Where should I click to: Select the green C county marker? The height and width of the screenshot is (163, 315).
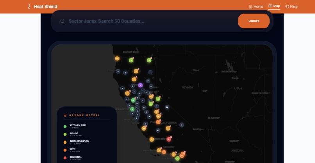pyautogui.click(x=151, y=104)
